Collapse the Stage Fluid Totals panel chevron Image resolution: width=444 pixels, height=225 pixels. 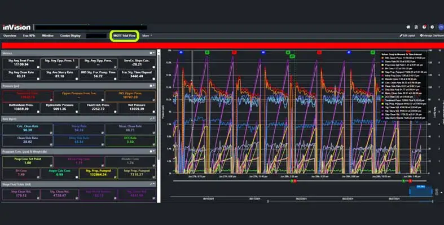click(x=154, y=184)
